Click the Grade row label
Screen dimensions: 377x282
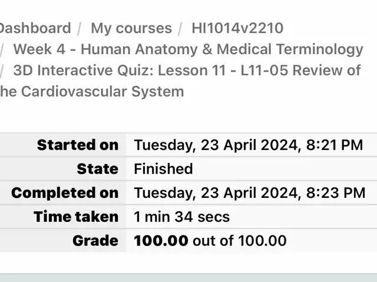tap(95, 240)
